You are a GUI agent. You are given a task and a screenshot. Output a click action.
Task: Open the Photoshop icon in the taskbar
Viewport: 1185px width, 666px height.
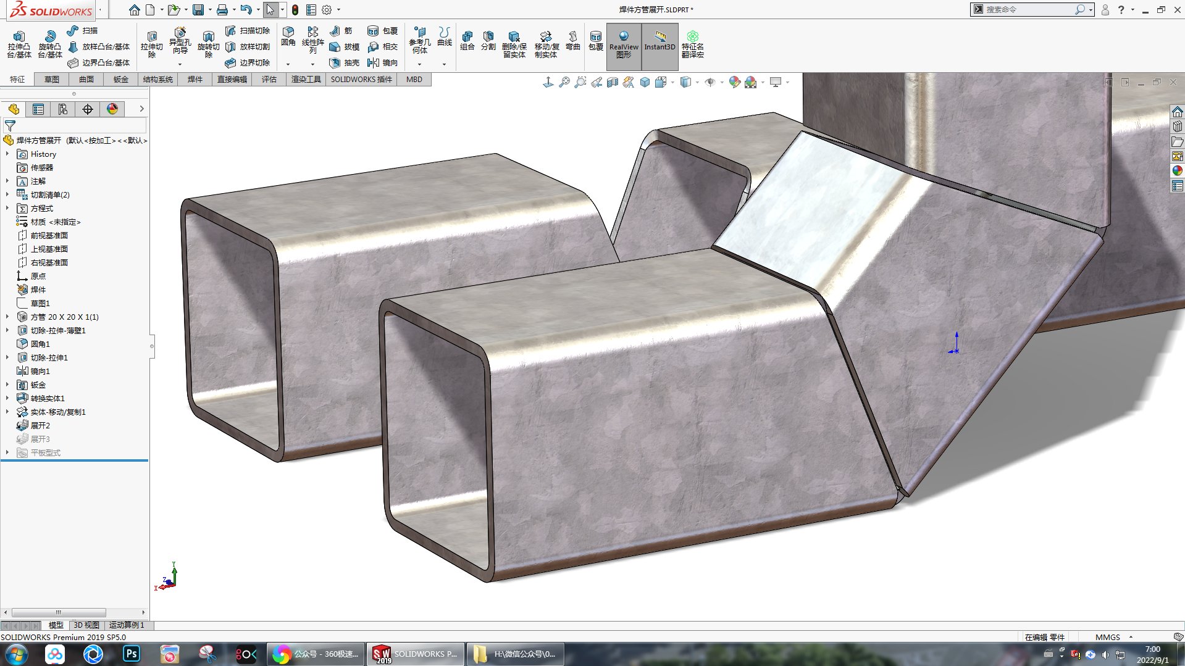132,654
